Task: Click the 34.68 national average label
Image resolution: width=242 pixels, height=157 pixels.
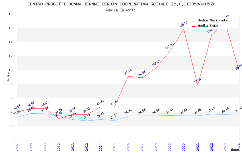Action: (142, 111)
